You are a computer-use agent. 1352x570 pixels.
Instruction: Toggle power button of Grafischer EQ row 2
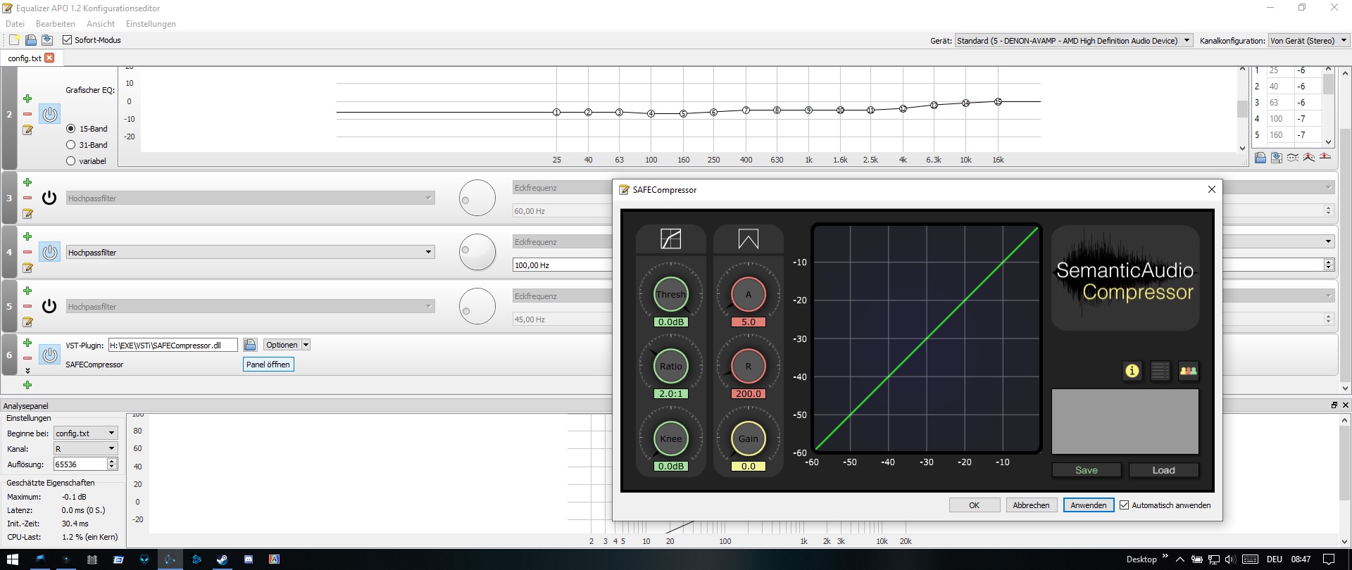coord(49,114)
